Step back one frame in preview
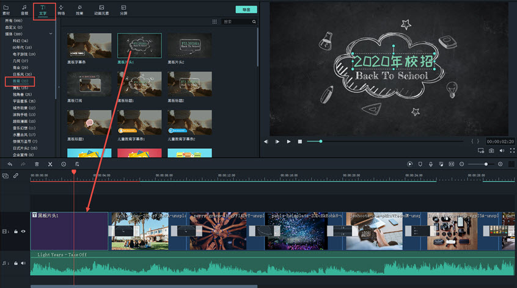The width and height of the screenshot is (517, 288). pos(266,142)
